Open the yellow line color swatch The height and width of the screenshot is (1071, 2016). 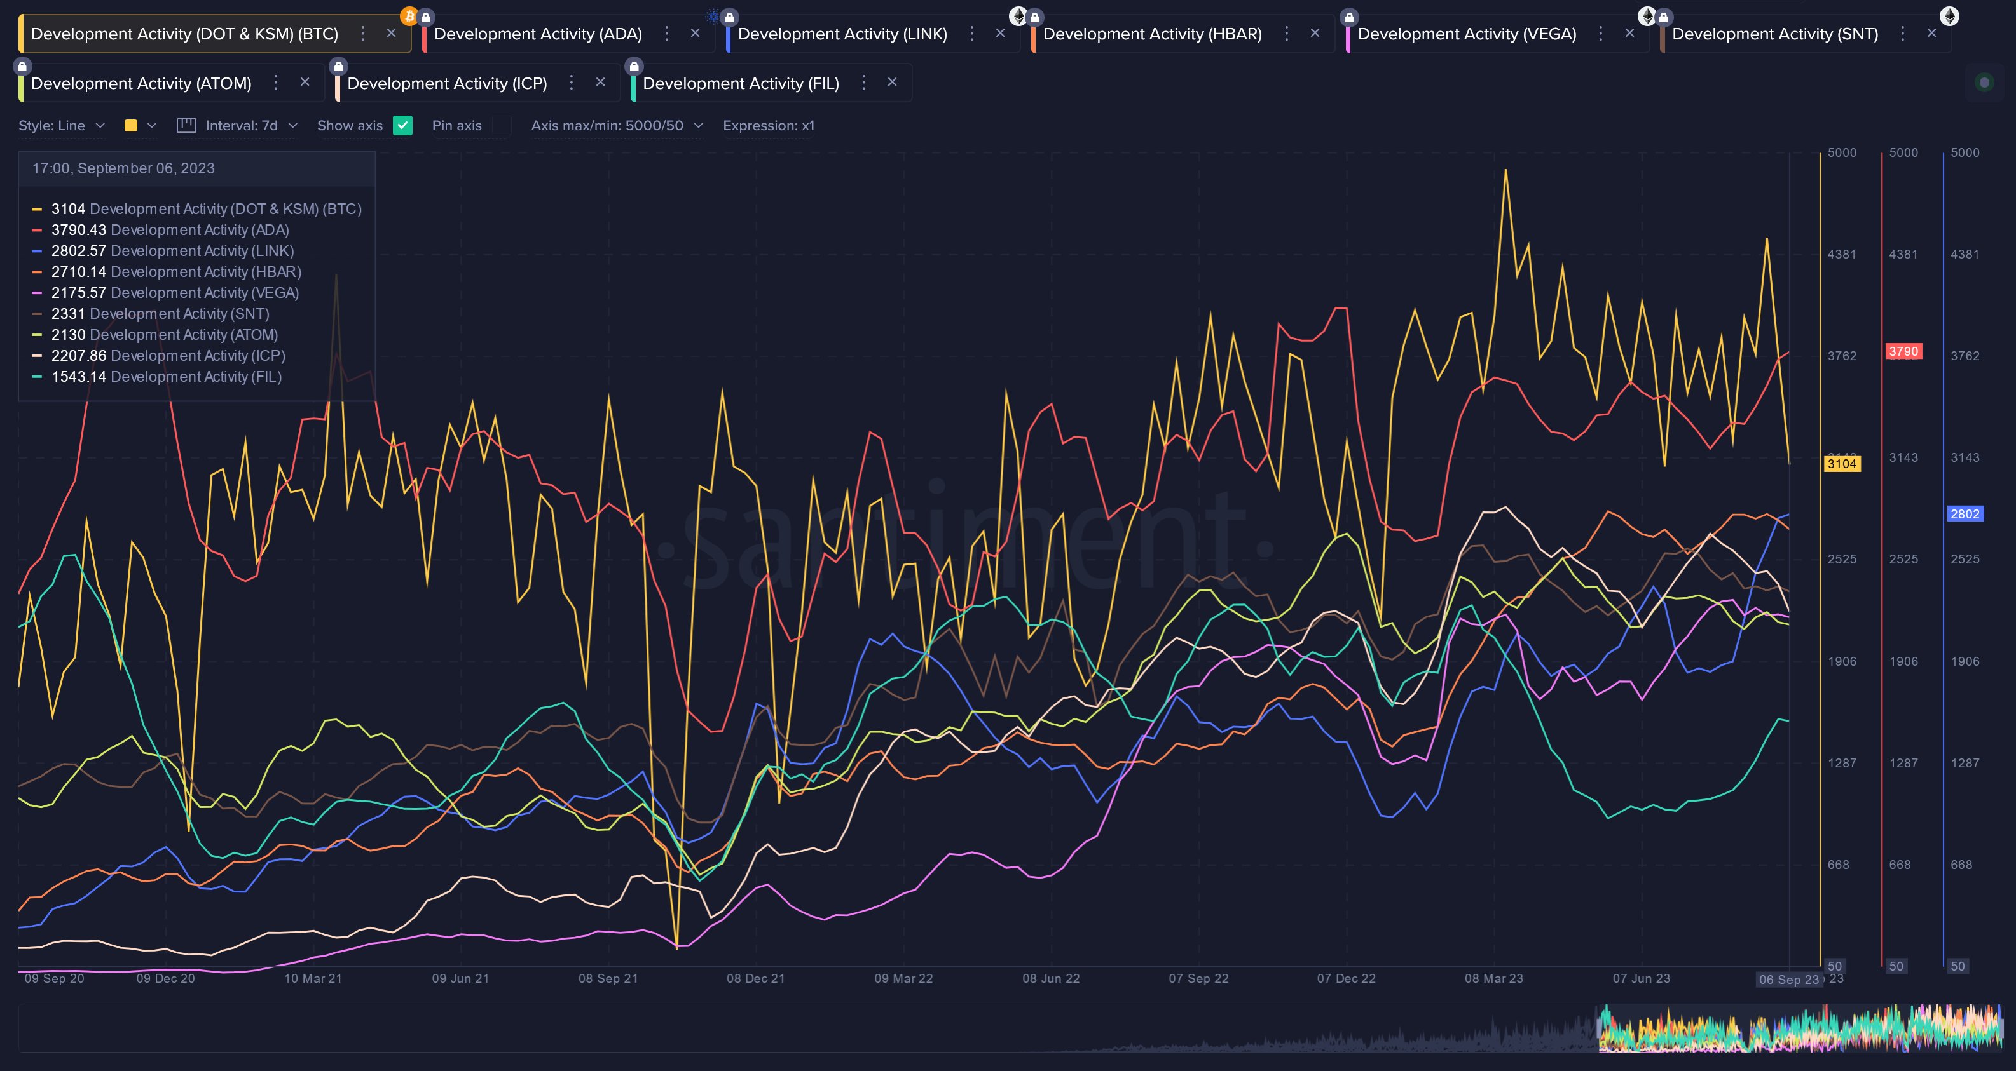coord(132,125)
